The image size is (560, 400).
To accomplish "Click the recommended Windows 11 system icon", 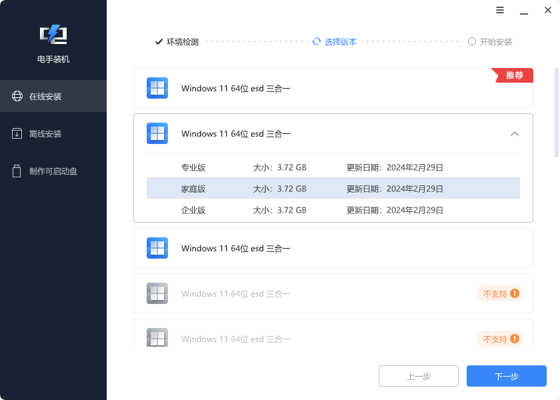I will 157,88.
